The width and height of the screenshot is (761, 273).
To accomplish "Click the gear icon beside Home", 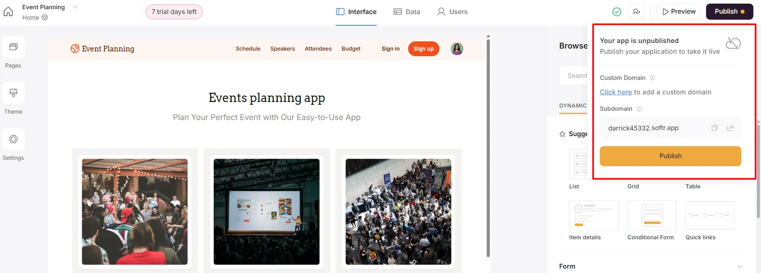I will (x=45, y=18).
